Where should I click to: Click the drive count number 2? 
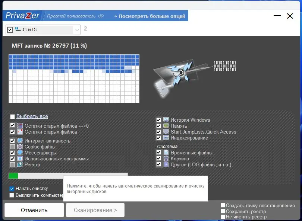85,29
